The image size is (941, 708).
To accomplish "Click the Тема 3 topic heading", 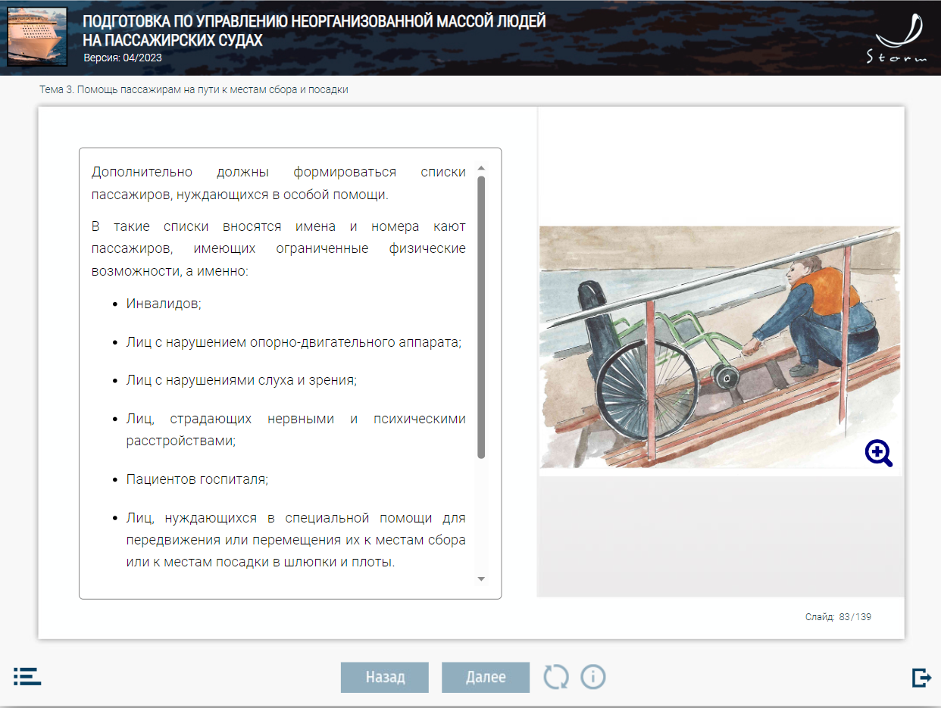I will (x=194, y=89).
